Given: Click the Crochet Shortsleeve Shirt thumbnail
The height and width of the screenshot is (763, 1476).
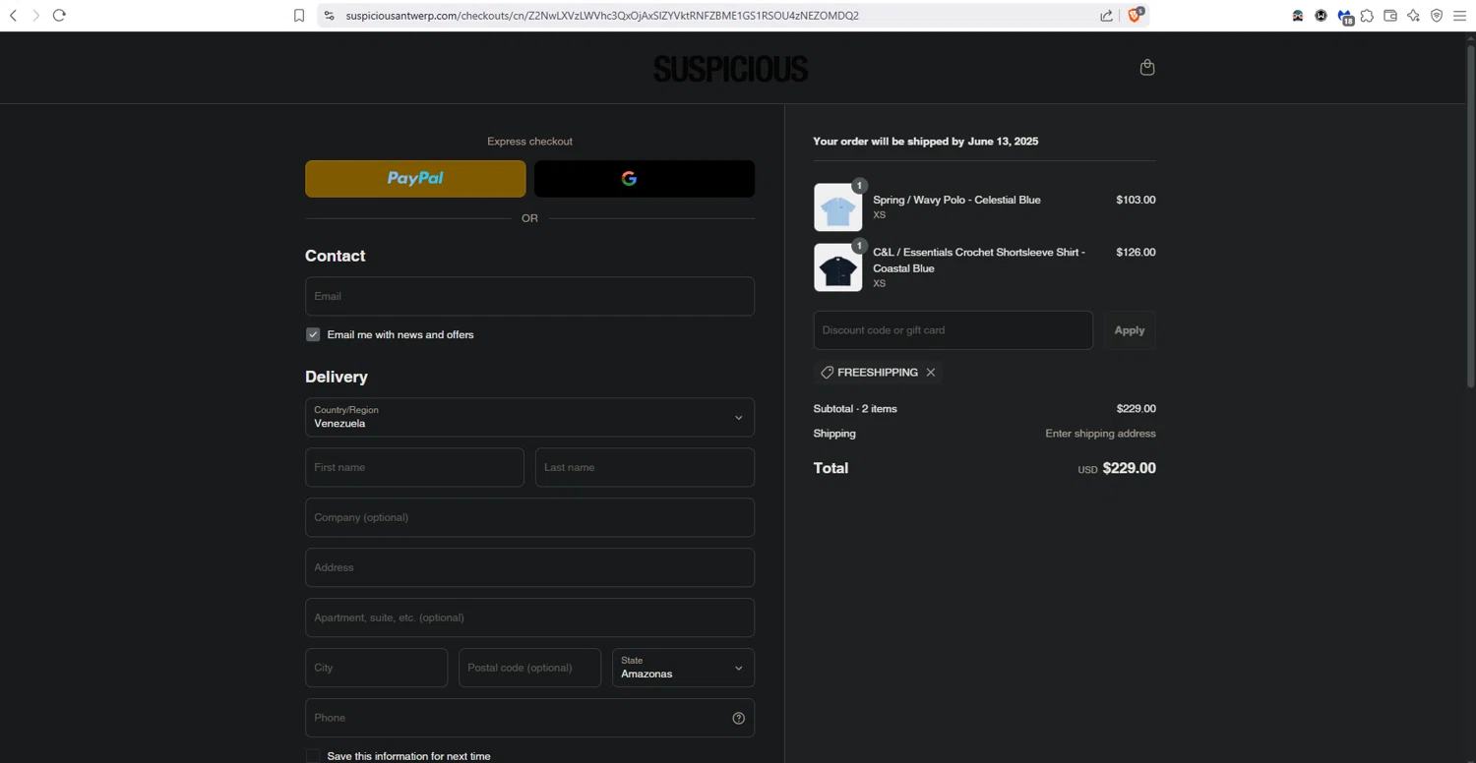Looking at the screenshot, I should pyautogui.click(x=838, y=267).
